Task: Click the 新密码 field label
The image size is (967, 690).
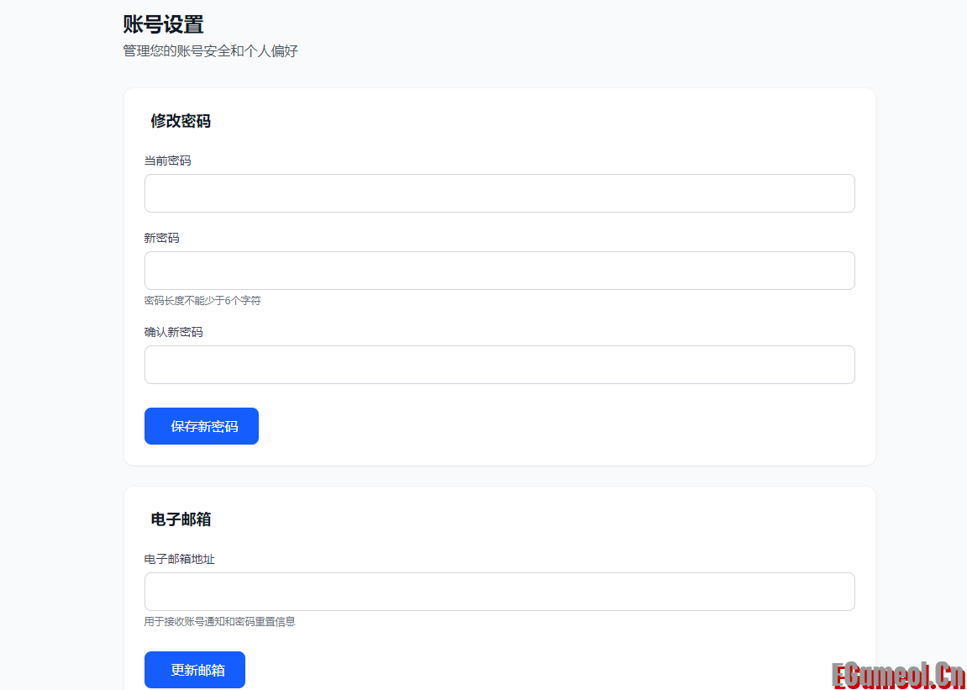Action: [x=160, y=238]
